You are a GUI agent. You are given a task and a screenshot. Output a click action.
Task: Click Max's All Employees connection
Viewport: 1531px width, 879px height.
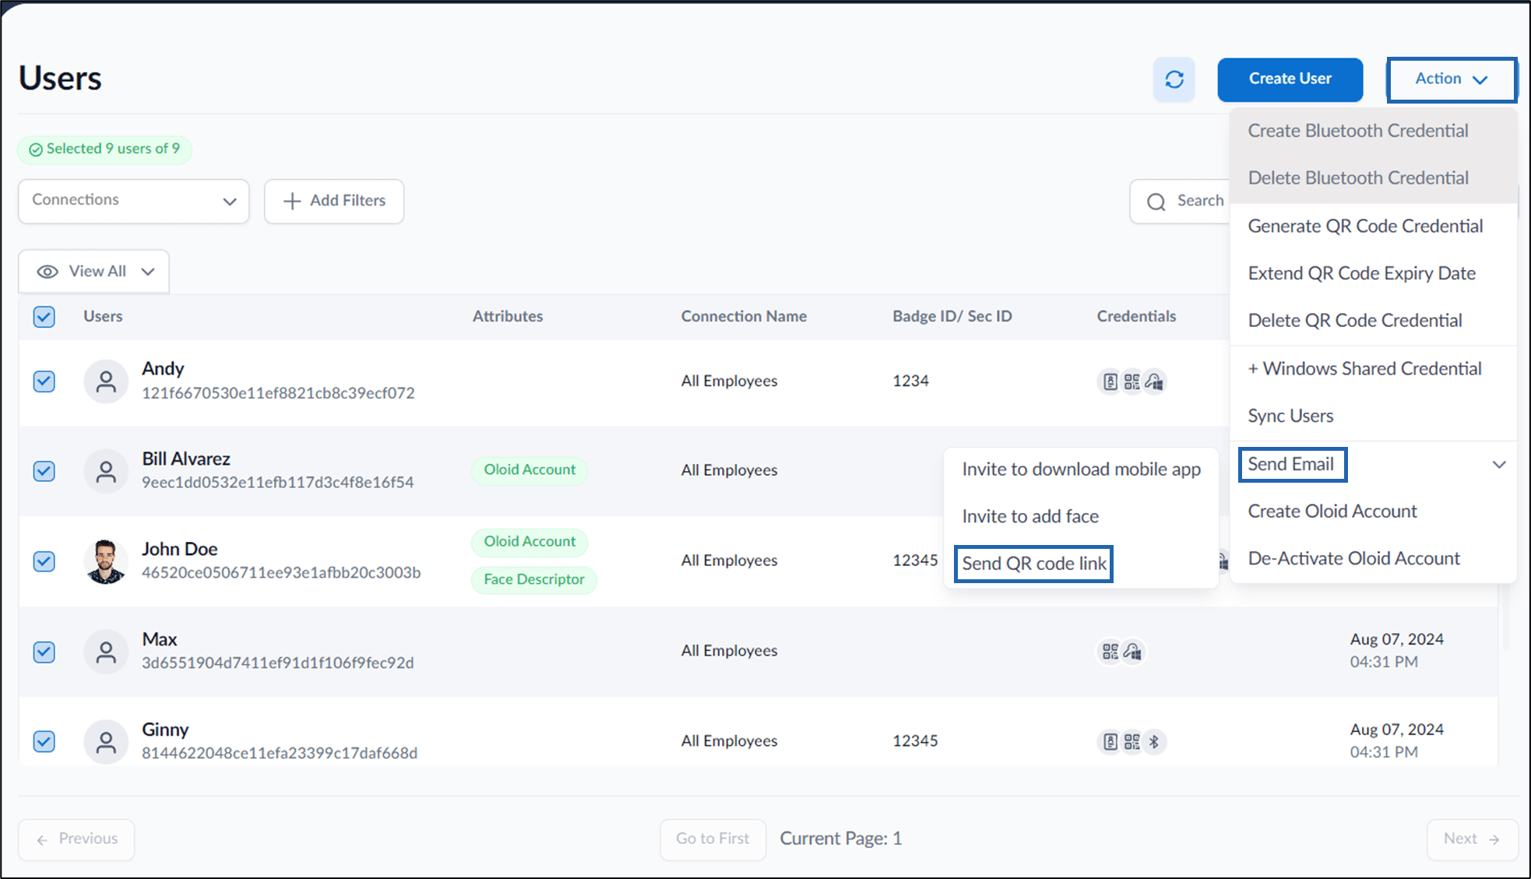tap(729, 651)
